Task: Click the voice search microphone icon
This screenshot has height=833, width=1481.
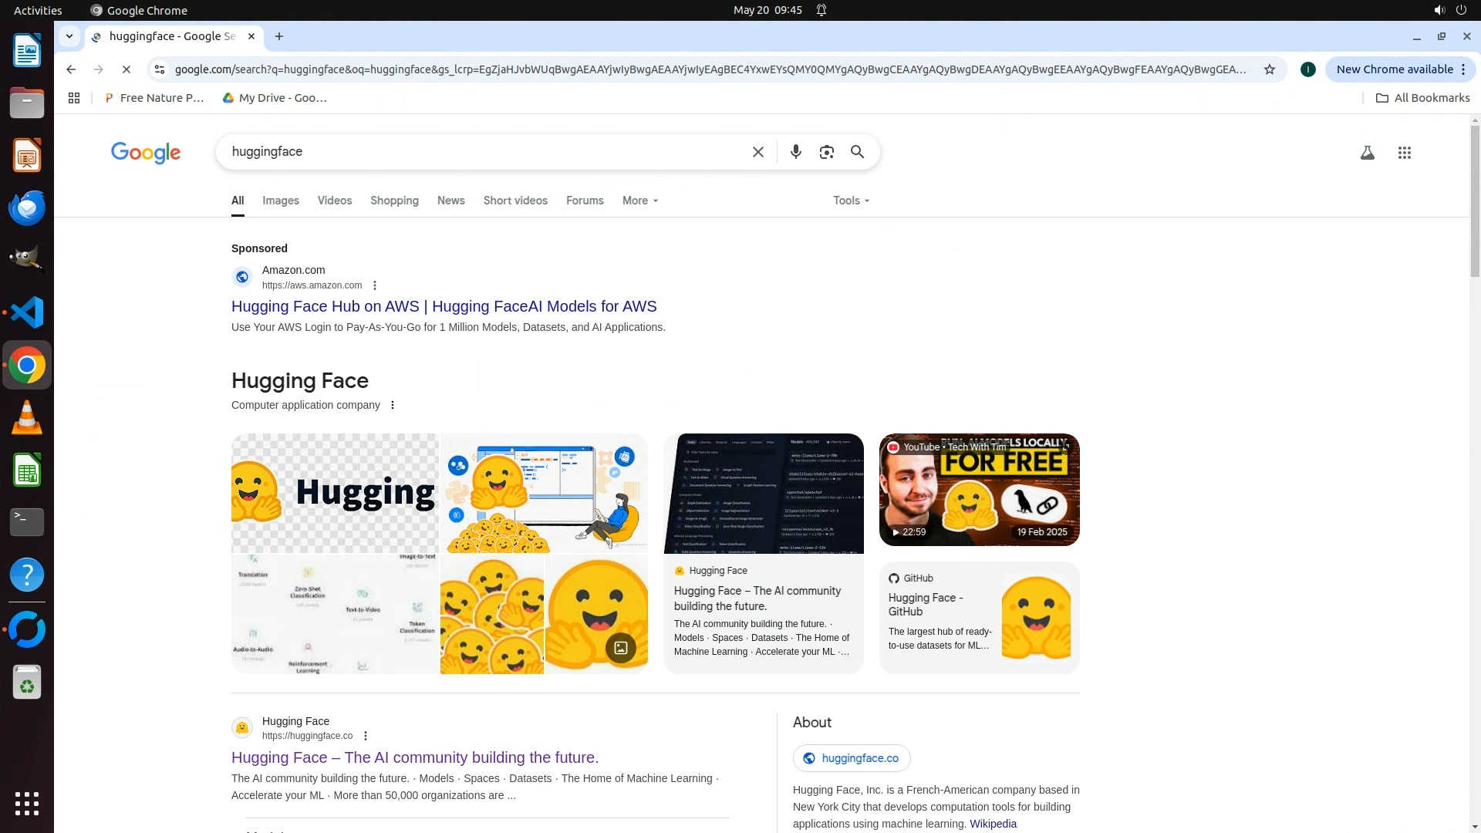Action: [795, 152]
